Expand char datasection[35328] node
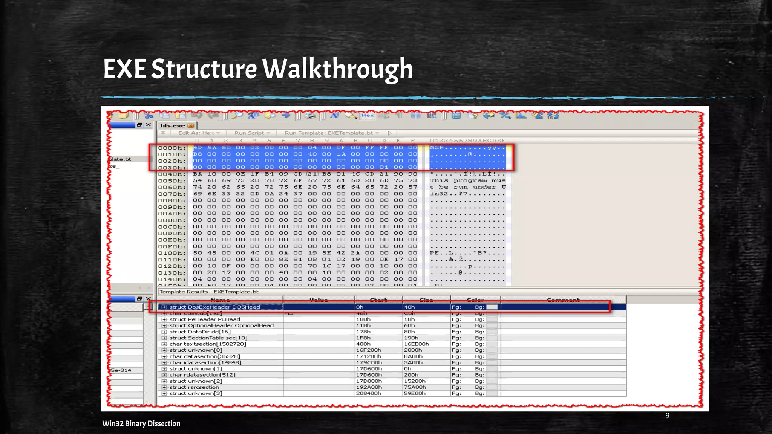 click(164, 356)
